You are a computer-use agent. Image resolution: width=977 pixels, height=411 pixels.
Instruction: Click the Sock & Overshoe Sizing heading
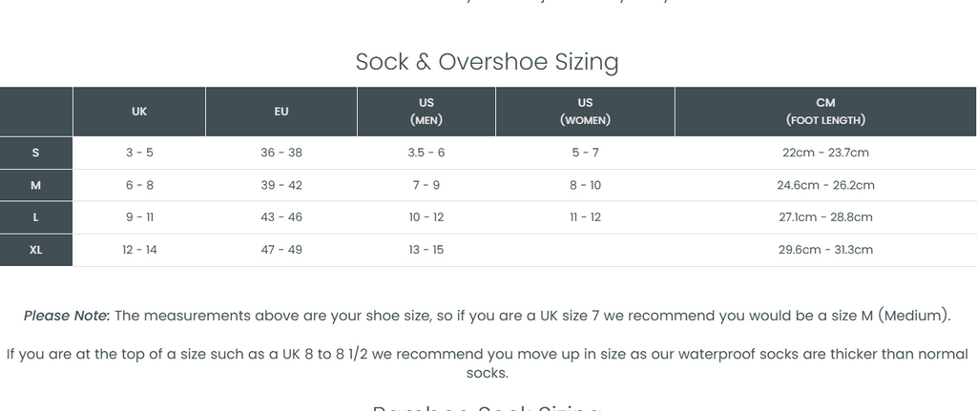pos(487,62)
